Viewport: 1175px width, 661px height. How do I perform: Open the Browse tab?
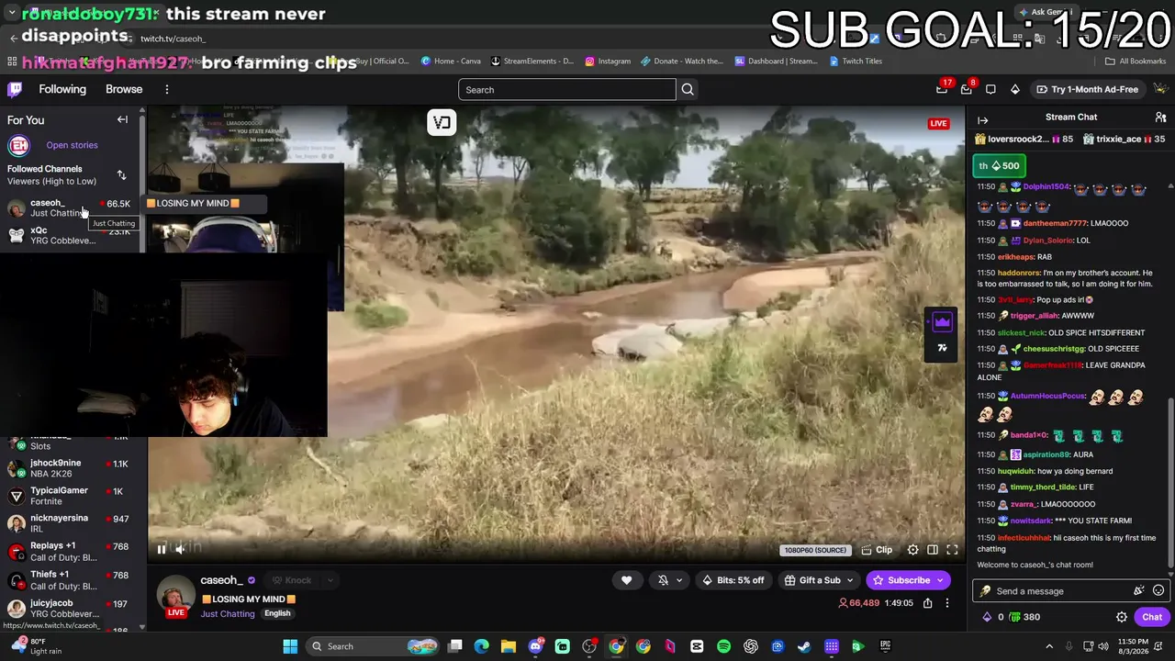[x=124, y=89]
